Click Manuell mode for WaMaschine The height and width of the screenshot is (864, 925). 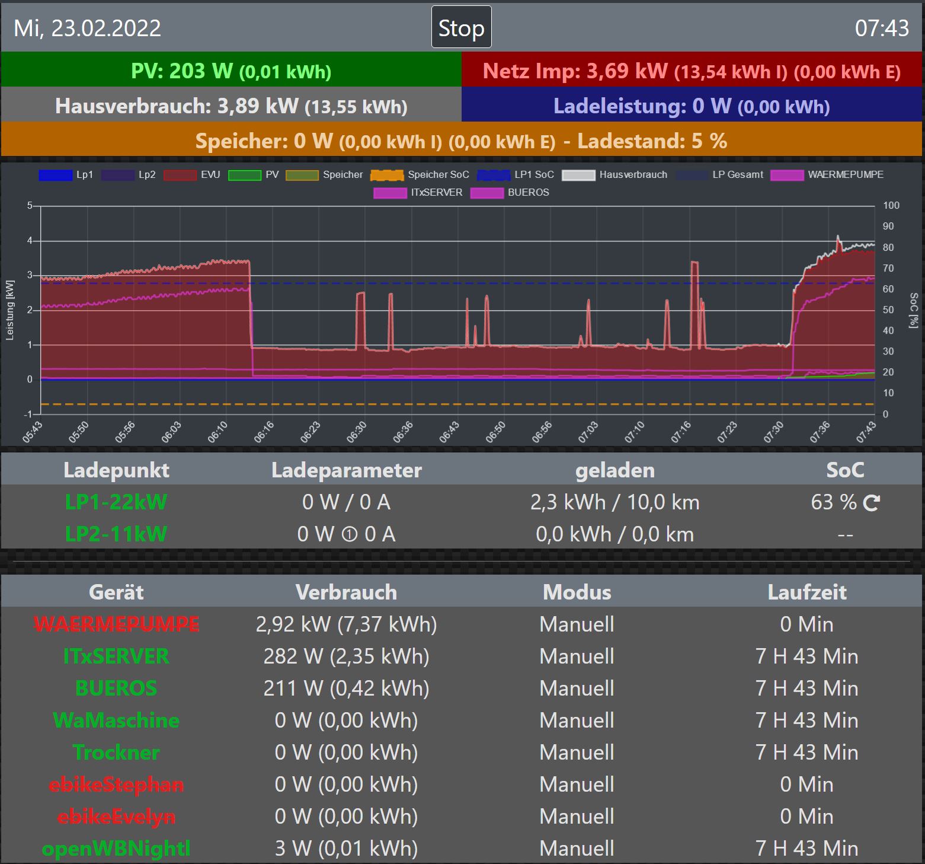coord(577,720)
